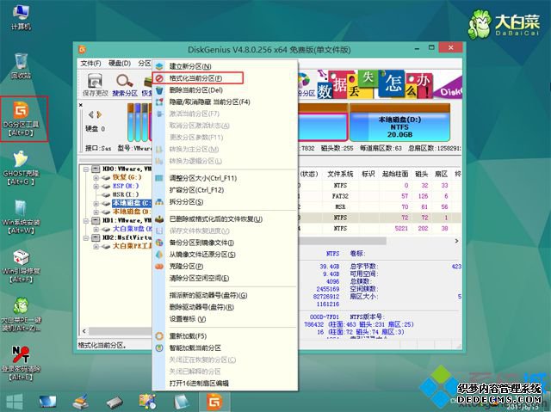
Task: Expand the 本地磁盘(D:) tree node
Action: (x=96, y=212)
